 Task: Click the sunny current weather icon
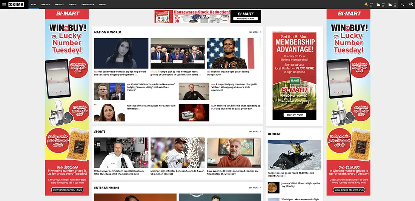[x=366, y=4]
